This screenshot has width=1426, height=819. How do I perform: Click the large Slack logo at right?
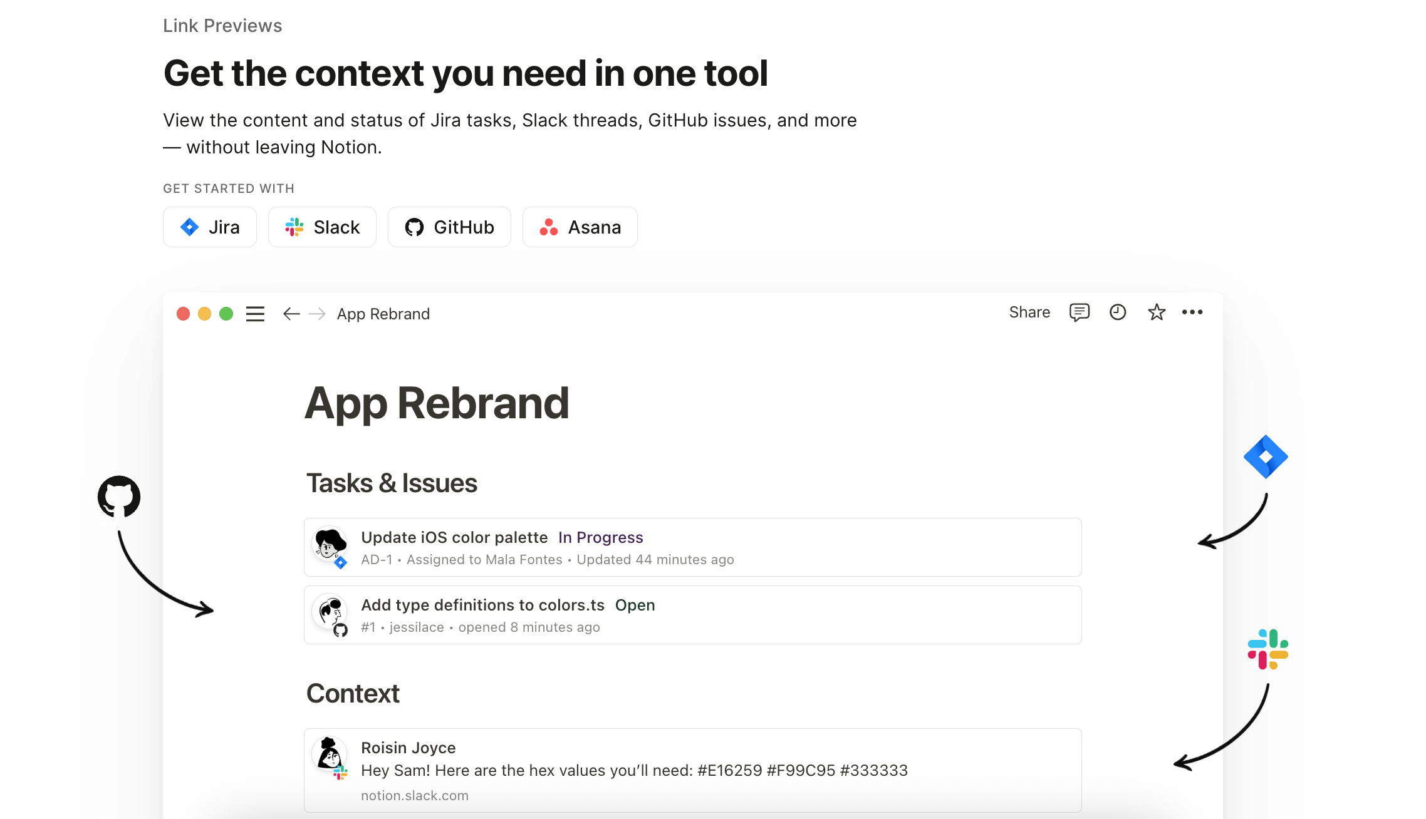(x=1268, y=649)
